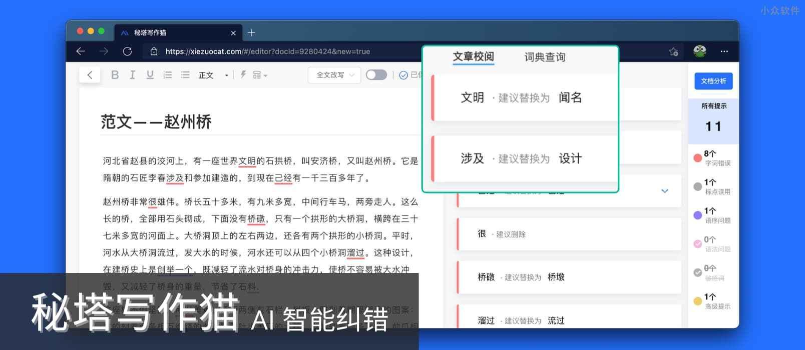The width and height of the screenshot is (805, 350).
Task: Click the document title 范文——赵州桥
Action: click(x=156, y=121)
